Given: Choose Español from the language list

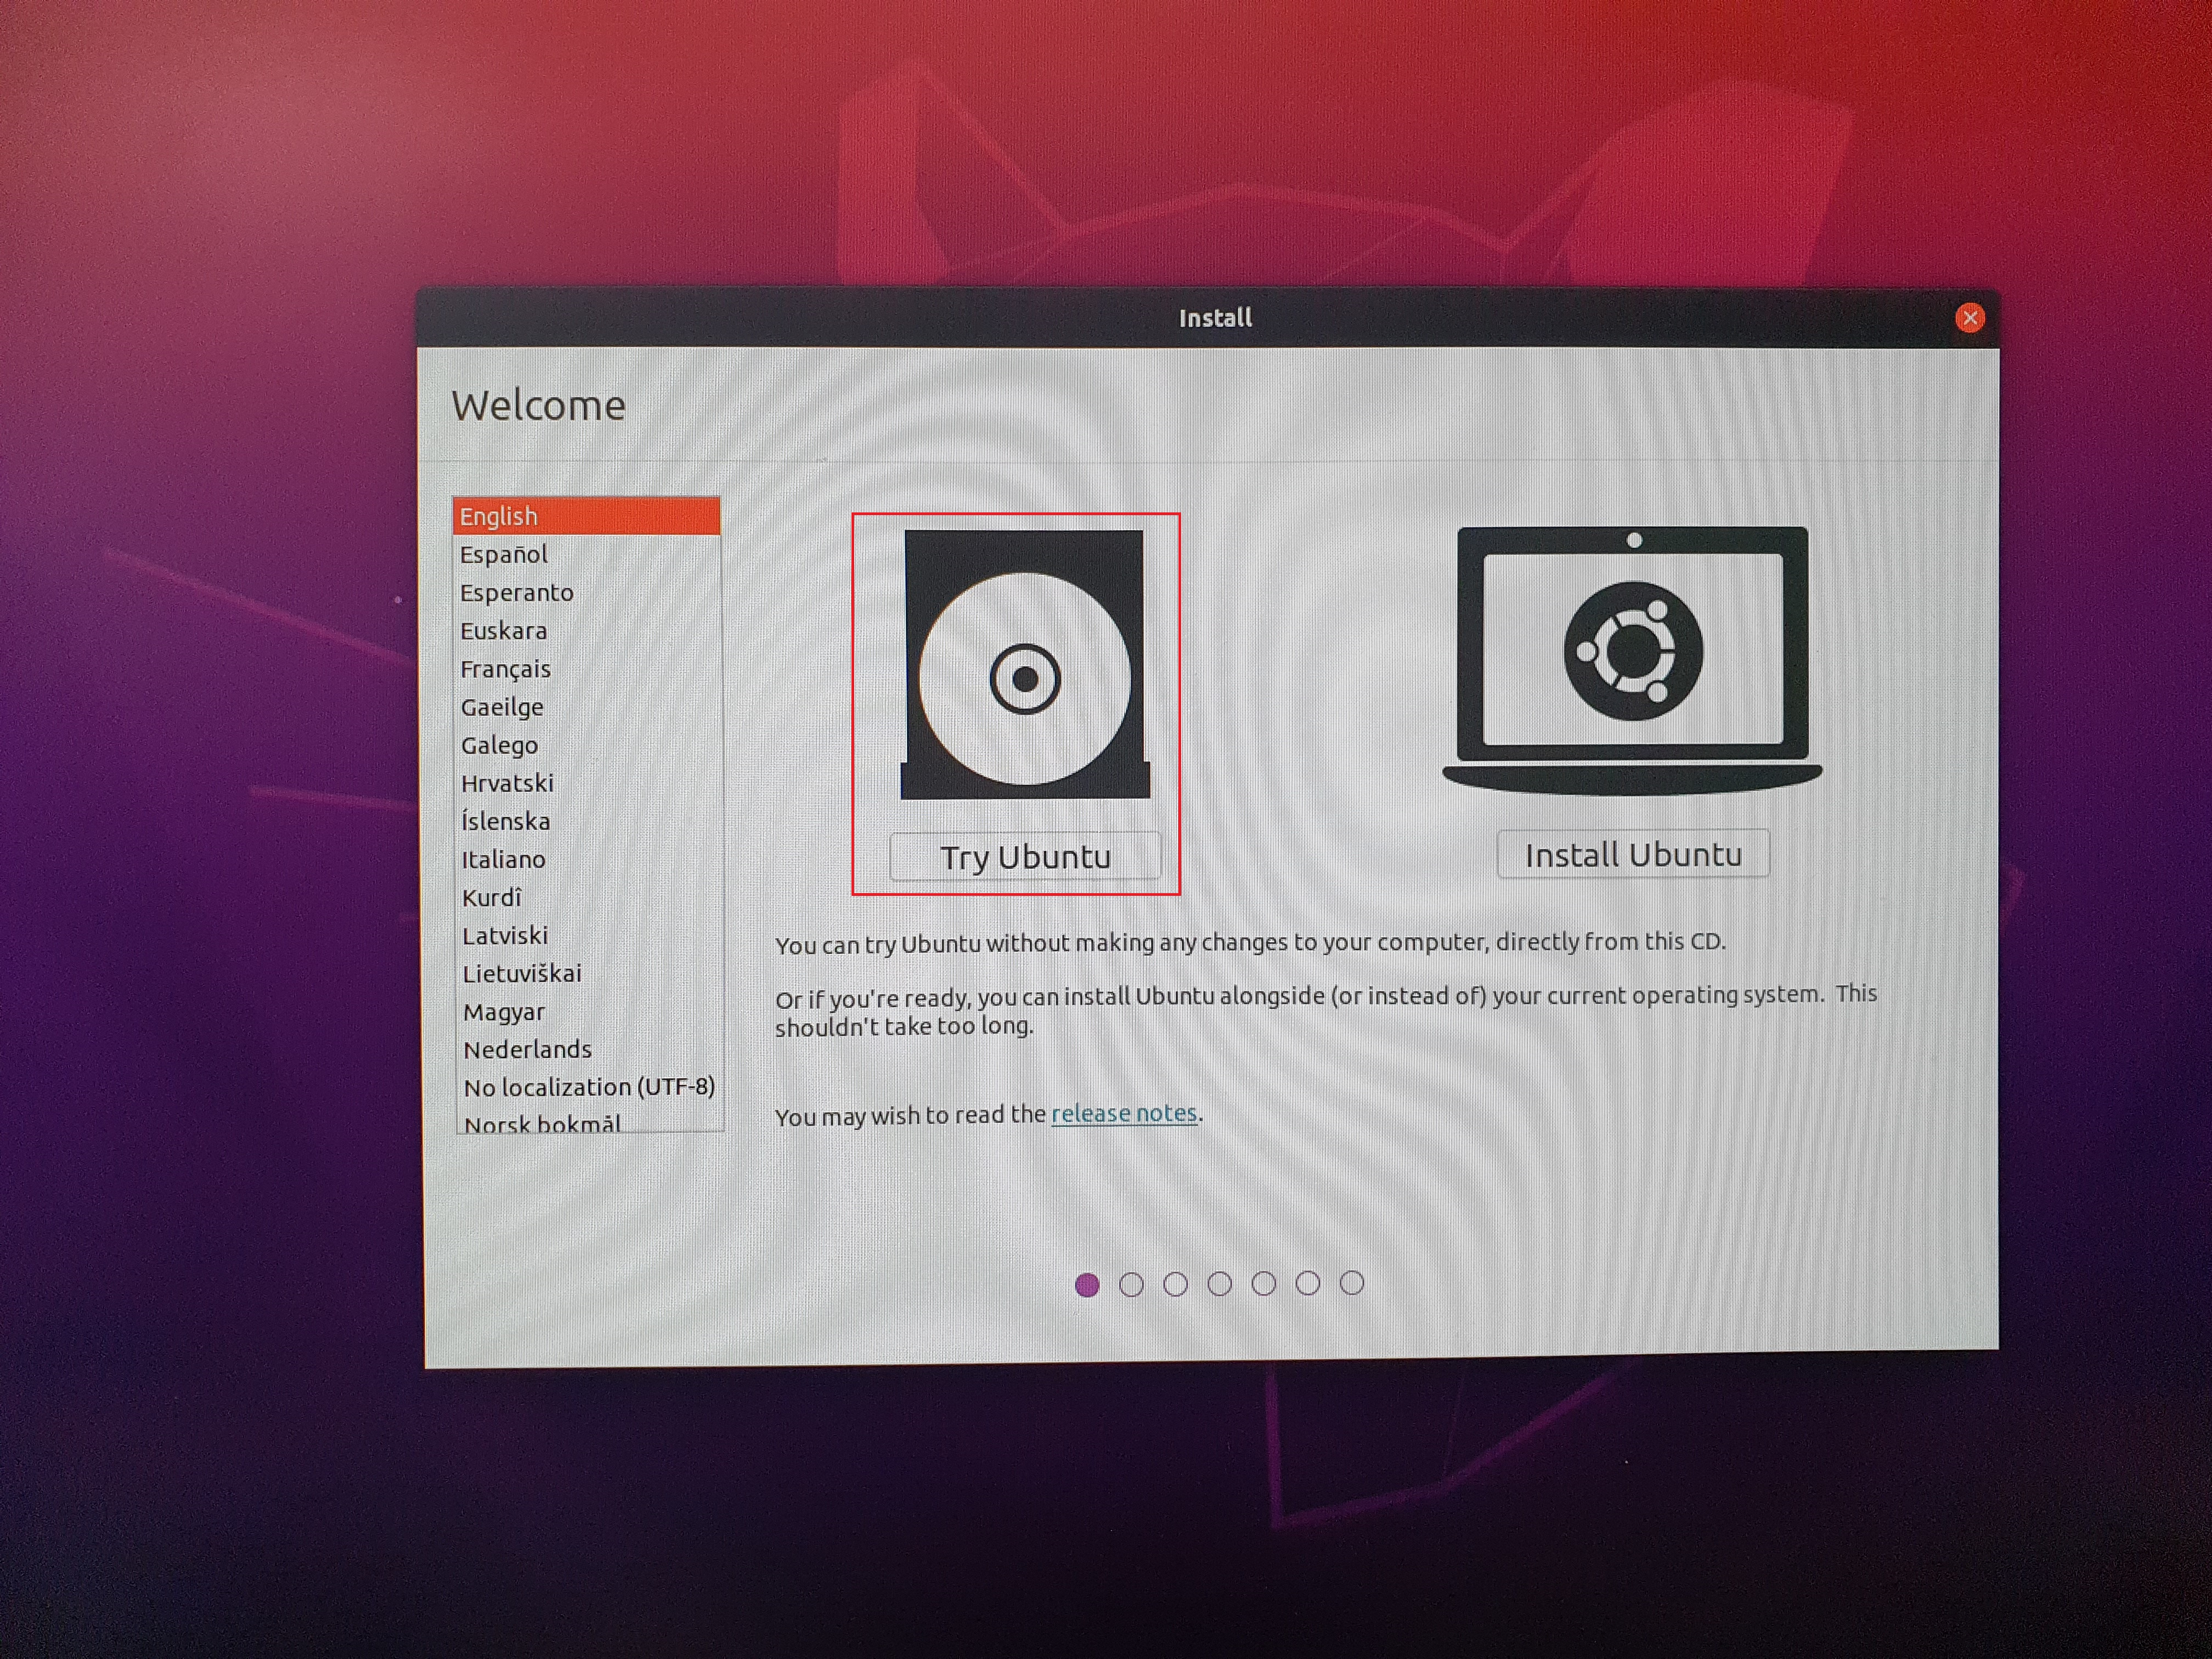Looking at the screenshot, I should point(504,554).
